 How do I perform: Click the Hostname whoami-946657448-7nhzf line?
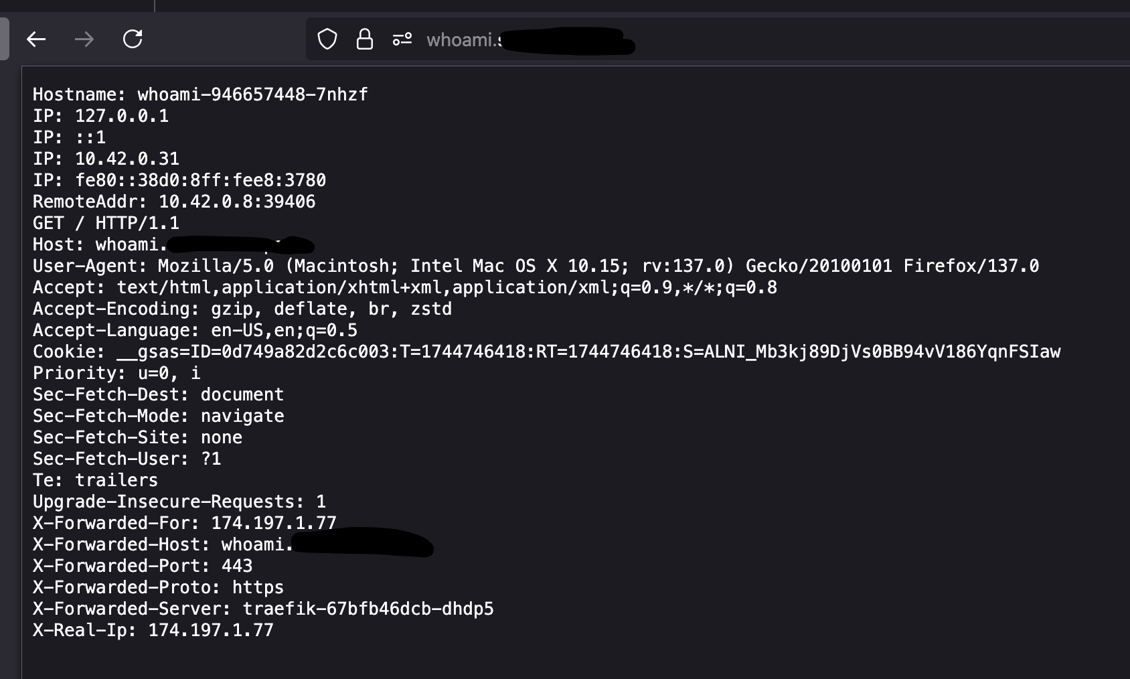200,94
